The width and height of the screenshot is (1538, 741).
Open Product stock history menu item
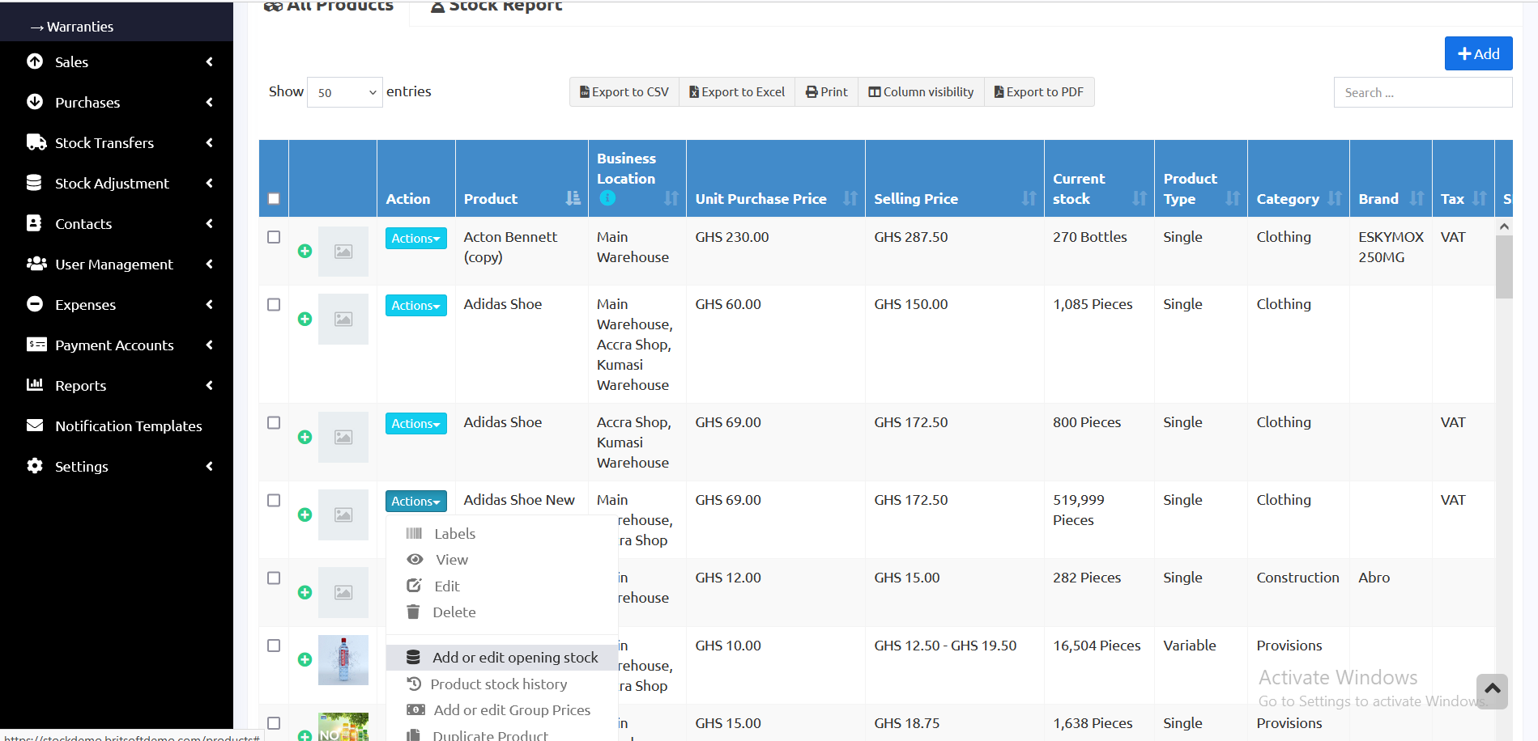(501, 684)
